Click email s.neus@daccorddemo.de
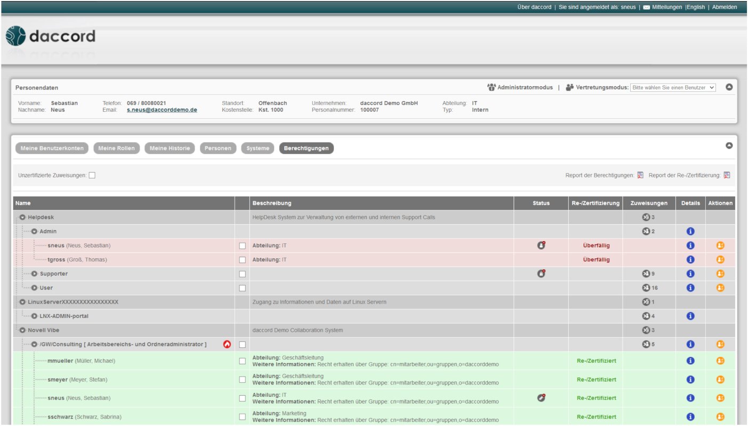The height and width of the screenshot is (426, 748). pyautogui.click(x=162, y=110)
